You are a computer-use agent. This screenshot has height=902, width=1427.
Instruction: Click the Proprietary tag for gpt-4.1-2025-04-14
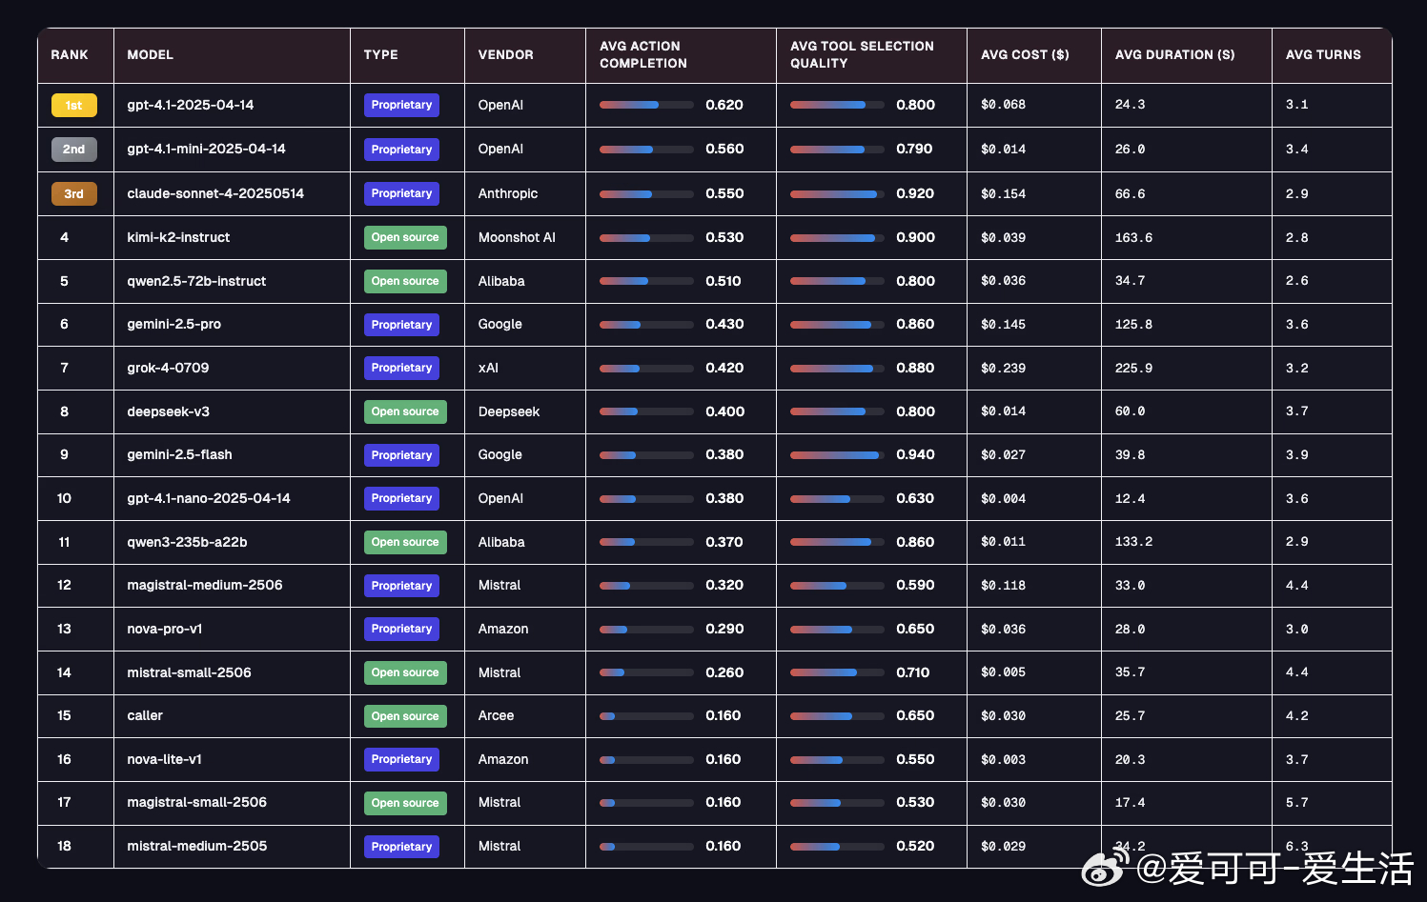(x=401, y=105)
